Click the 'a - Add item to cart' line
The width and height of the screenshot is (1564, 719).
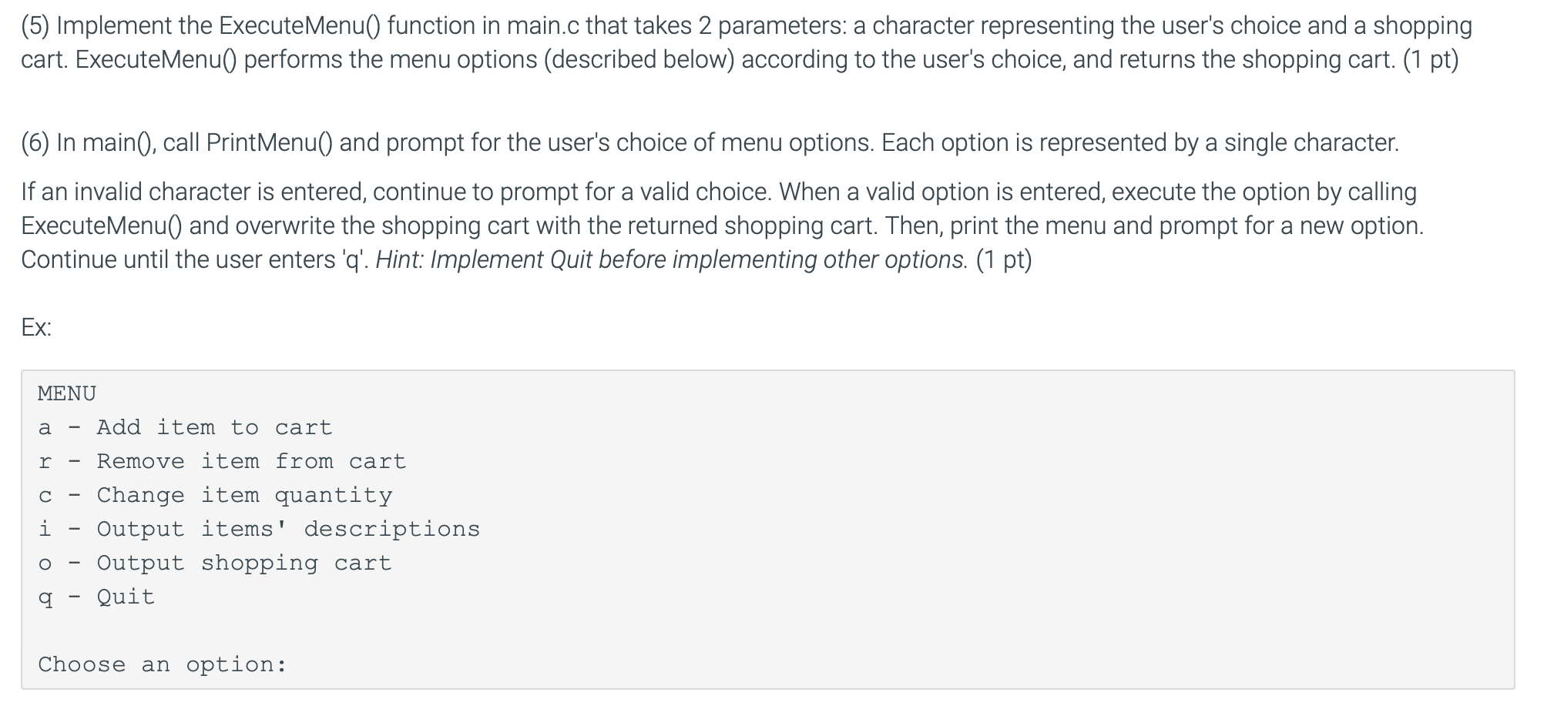pyautogui.click(x=185, y=427)
